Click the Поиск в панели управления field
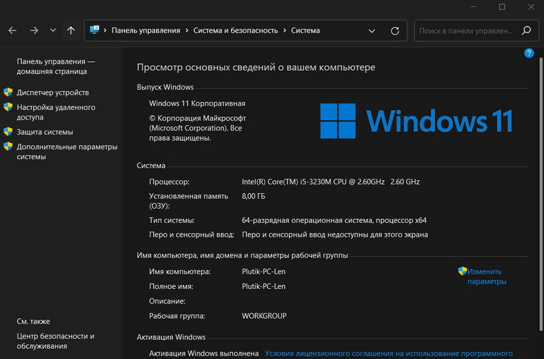The image size is (544, 359). click(468, 31)
